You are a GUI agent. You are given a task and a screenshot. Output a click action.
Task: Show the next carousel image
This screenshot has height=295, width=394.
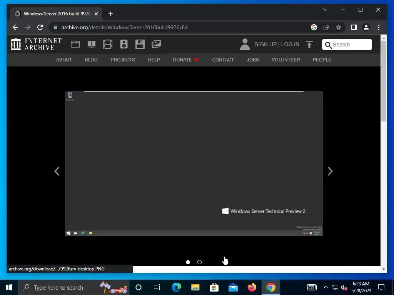[330, 171]
